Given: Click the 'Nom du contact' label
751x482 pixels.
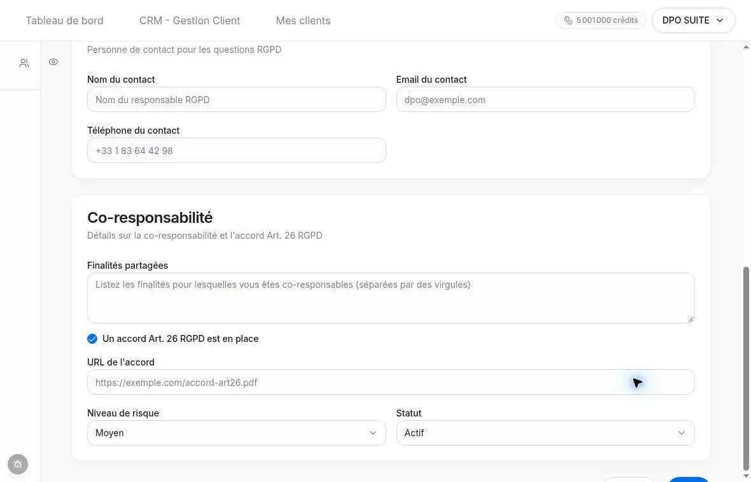Looking at the screenshot, I should click(x=121, y=80).
